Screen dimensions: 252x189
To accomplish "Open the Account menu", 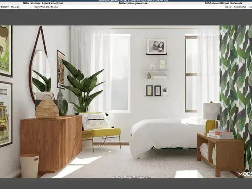I will (x=240, y=7).
